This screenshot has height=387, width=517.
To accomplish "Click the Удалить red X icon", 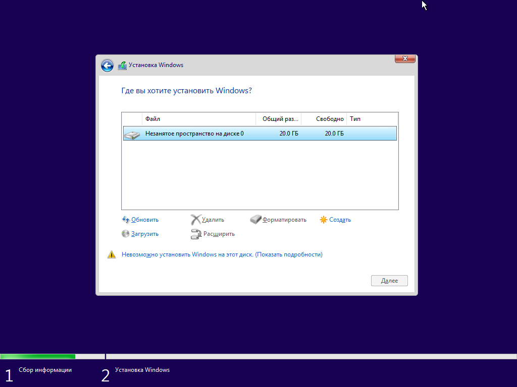I will [x=195, y=220].
